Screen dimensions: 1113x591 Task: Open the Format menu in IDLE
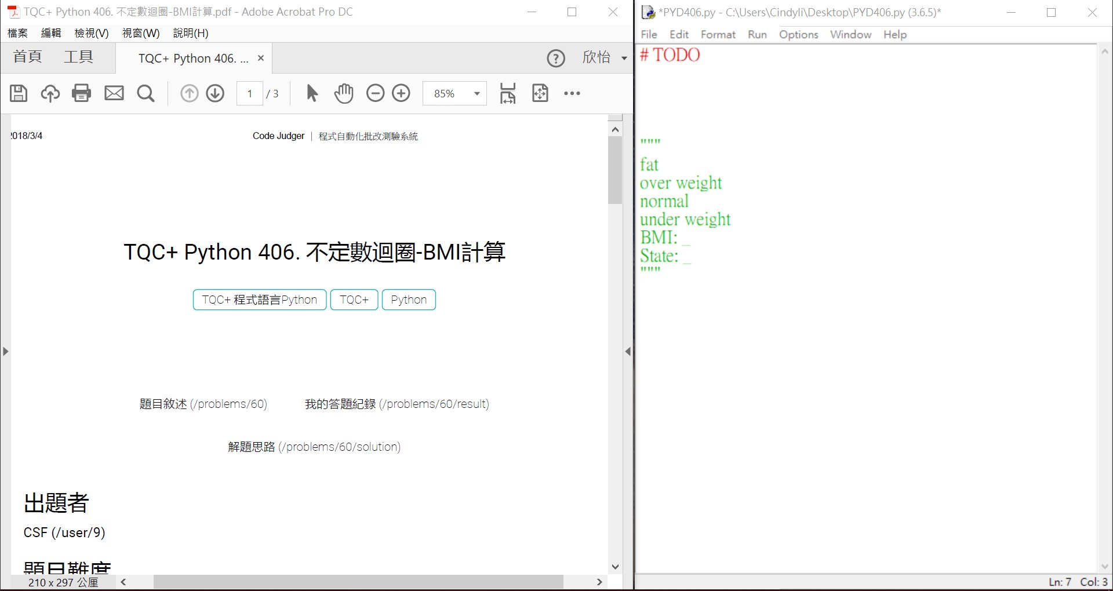click(x=718, y=35)
